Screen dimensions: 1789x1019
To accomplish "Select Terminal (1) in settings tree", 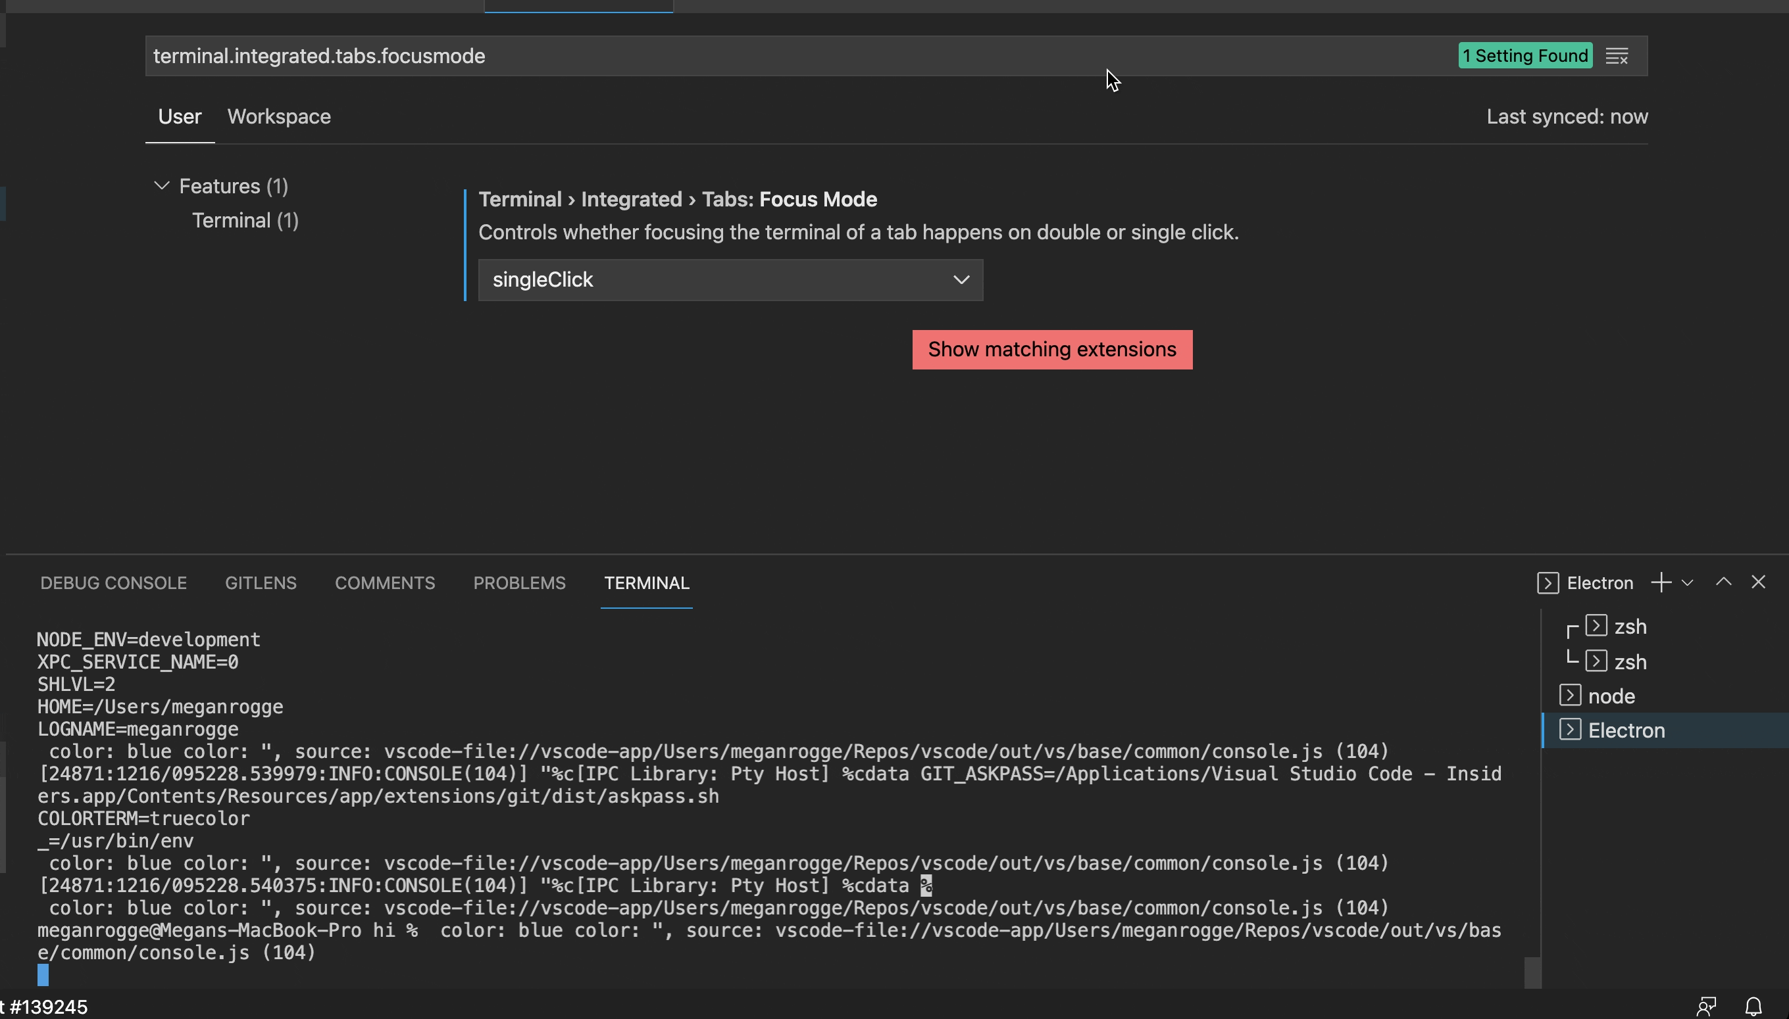I will (245, 220).
